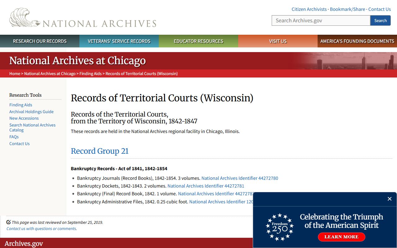The image size is (397, 248).
Task: Click the Chicago skyline banner image
Action: [x=344, y=61]
